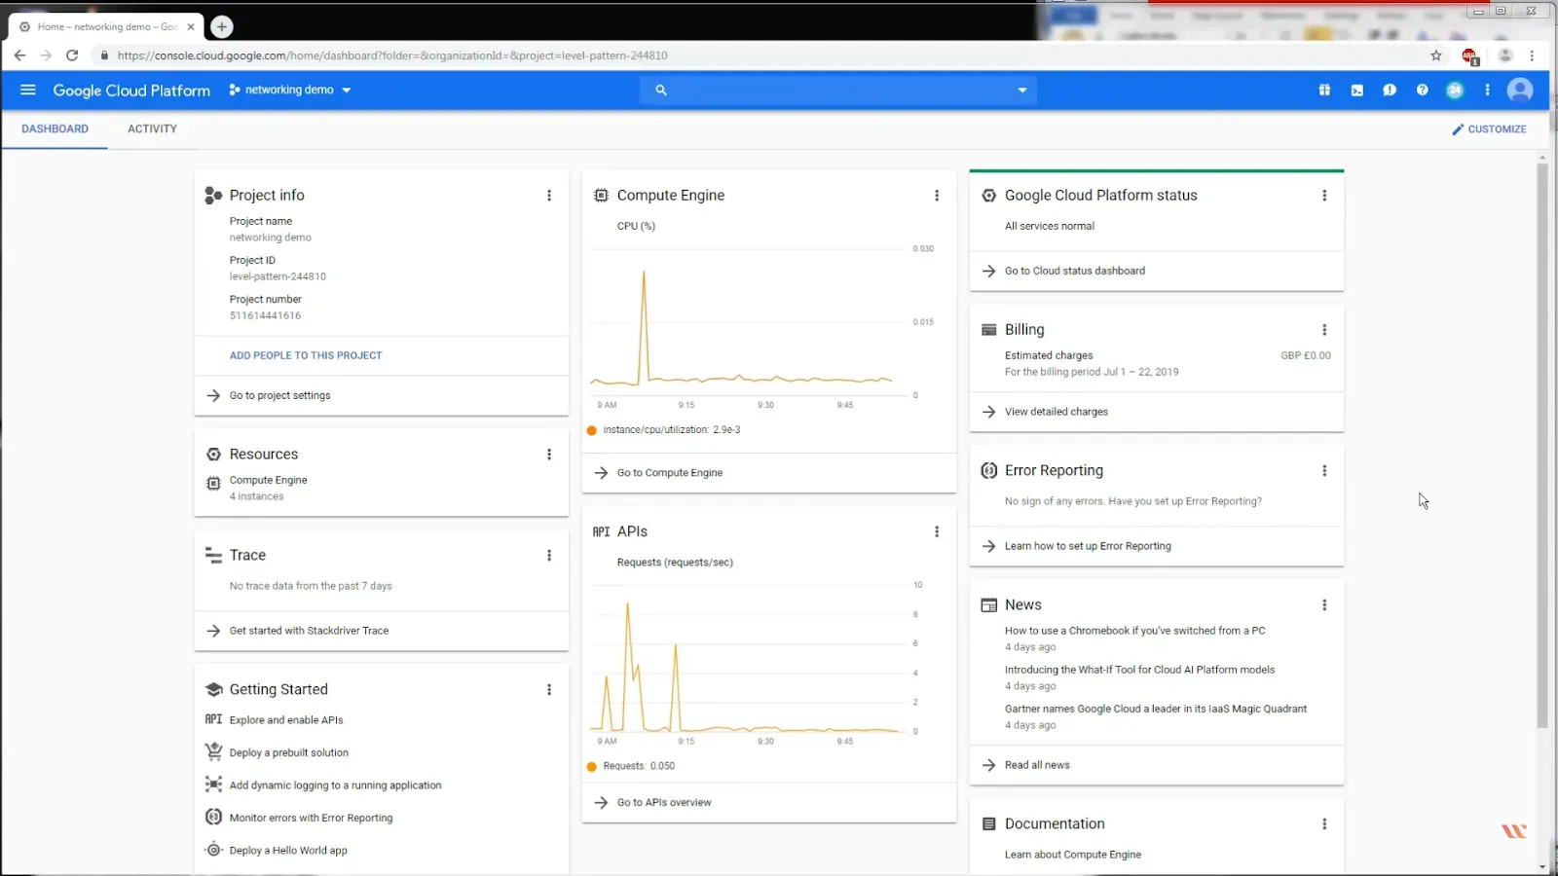Open the free trial gift icon
Image resolution: width=1558 pixels, height=876 pixels.
(x=1324, y=90)
